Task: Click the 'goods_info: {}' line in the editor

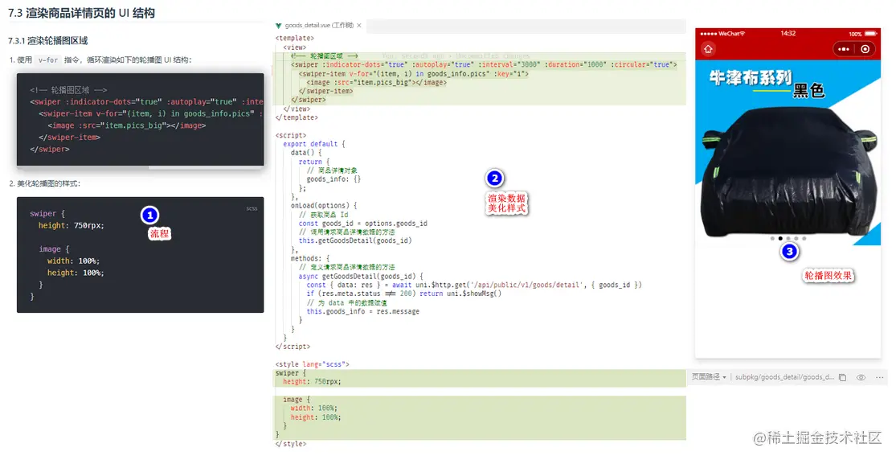Action: [x=333, y=179]
